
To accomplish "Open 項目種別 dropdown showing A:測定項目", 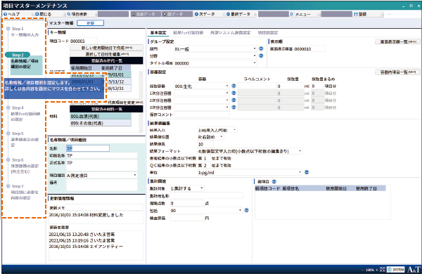I will [x=101, y=176].
